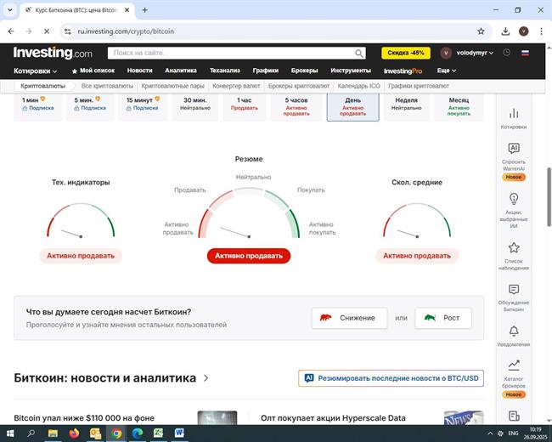Screen dimensions: 552x442
Task: Open the Уведомления bell icon
Action: point(513,331)
